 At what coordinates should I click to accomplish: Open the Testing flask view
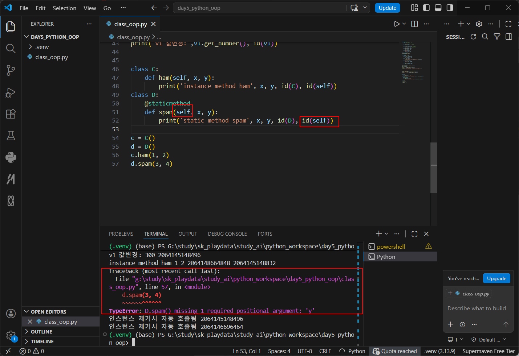(x=11, y=136)
